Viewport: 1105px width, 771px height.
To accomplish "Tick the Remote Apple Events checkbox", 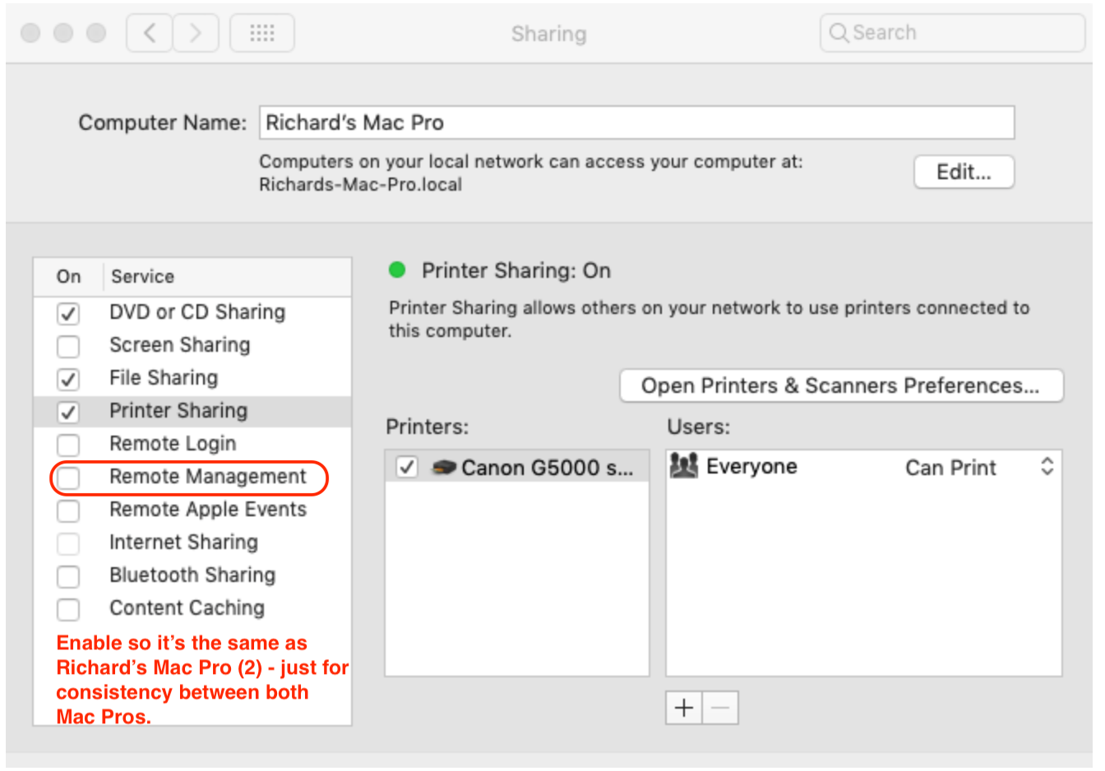I will (x=68, y=510).
